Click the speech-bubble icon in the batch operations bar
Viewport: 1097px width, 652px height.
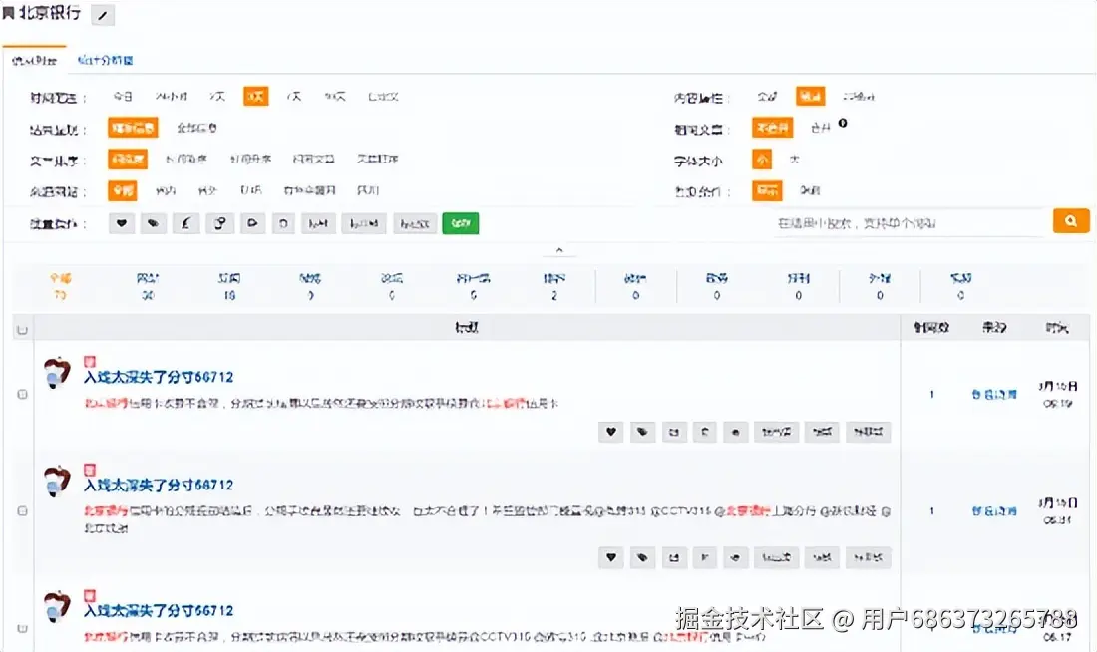(x=252, y=224)
